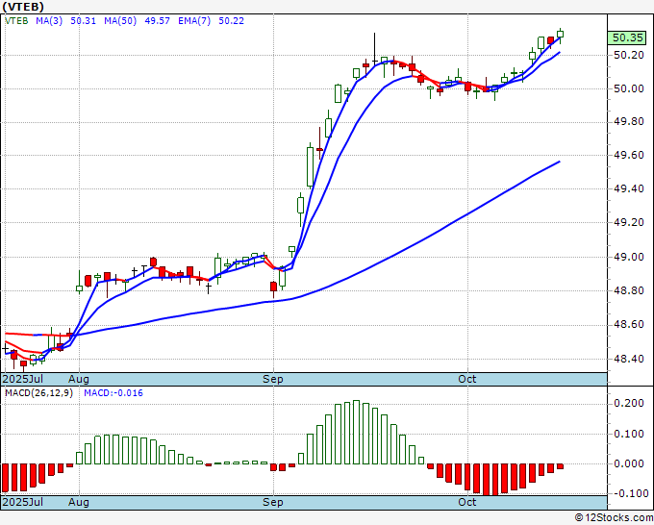654x525 pixels.
Task: Click the 49.80 price axis label
Action: point(629,122)
